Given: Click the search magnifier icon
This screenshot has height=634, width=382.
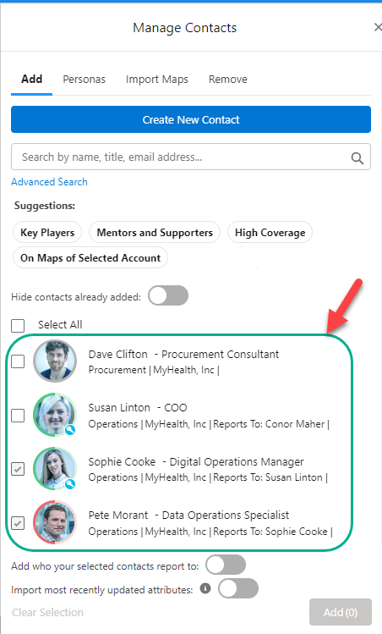Looking at the screenshot, I should pos(357,157).
